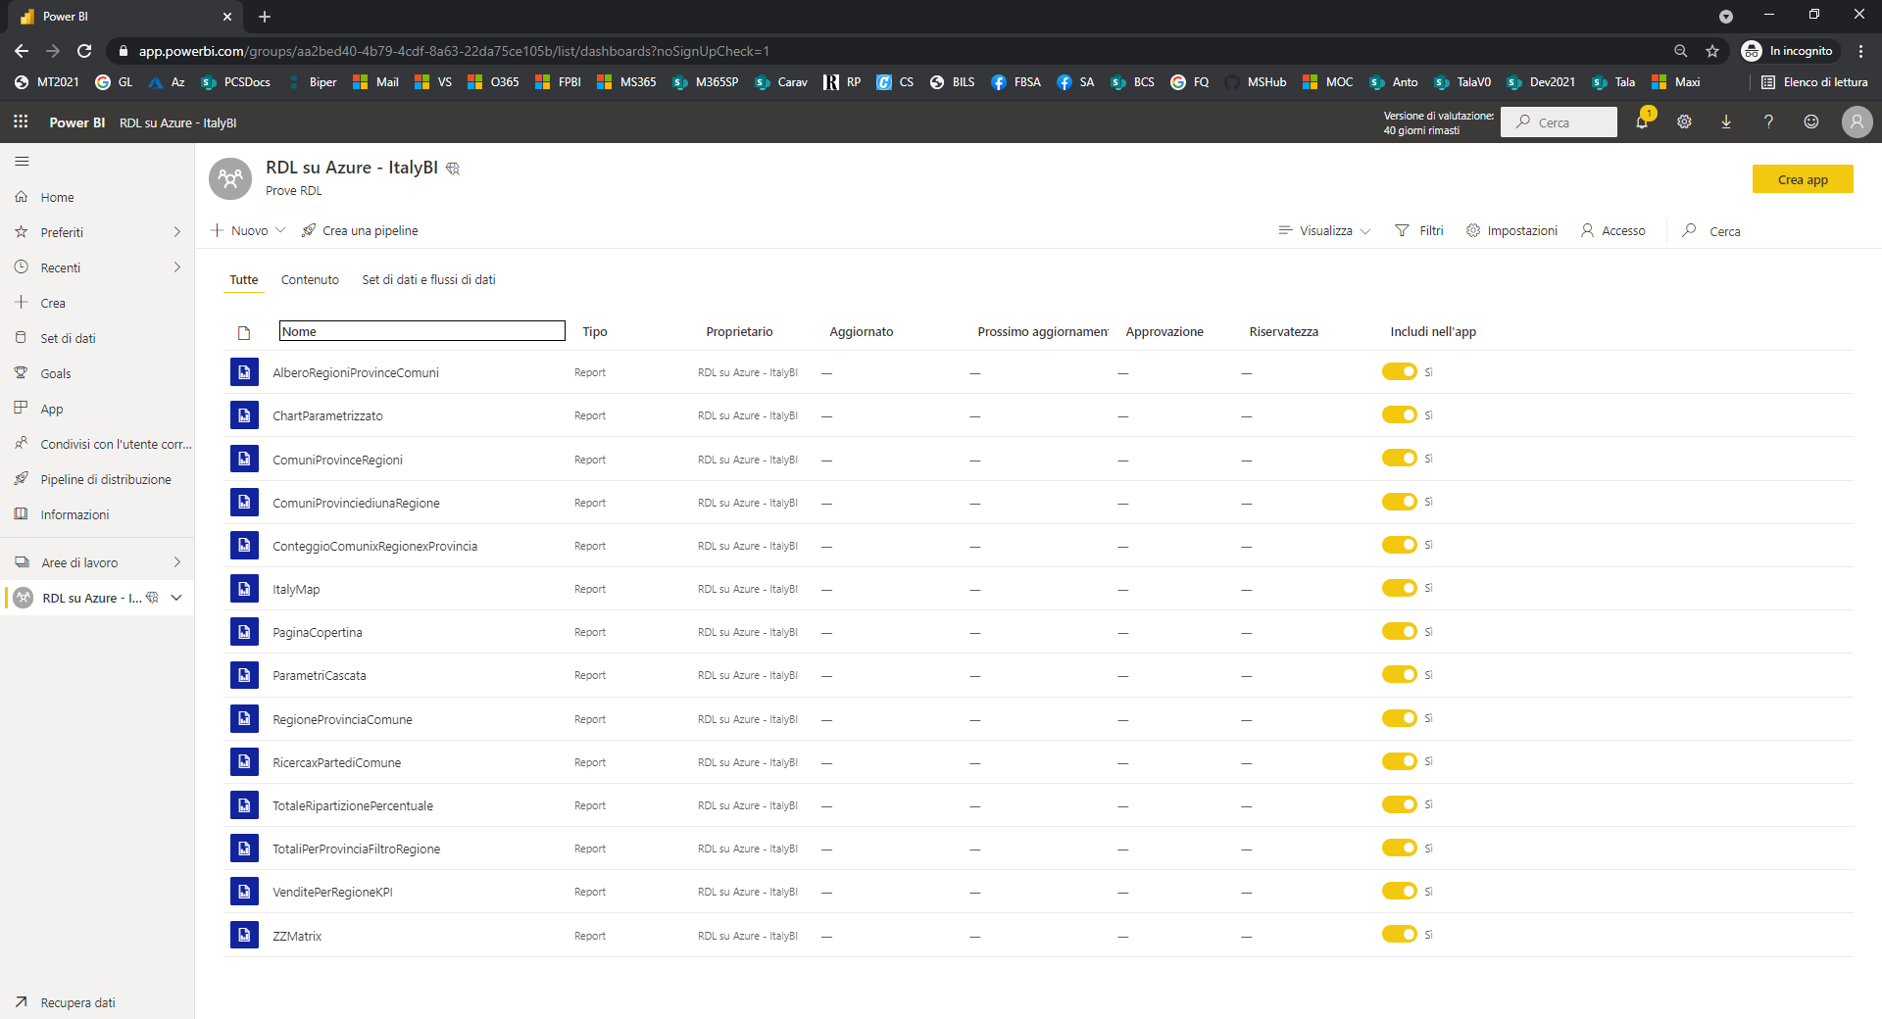This screenshot has width=1882, height=1019.
Task: Open the notifications bell
Action: click(1642, 122)
